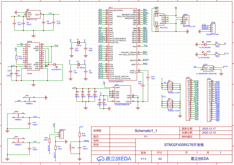Select resistor R8 connected to PC13

point(217,54)
